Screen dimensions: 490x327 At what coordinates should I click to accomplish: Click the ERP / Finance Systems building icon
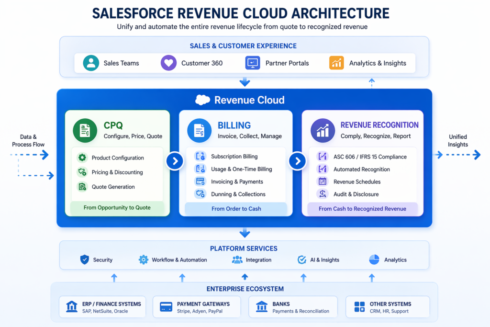(x=72, y=307)
